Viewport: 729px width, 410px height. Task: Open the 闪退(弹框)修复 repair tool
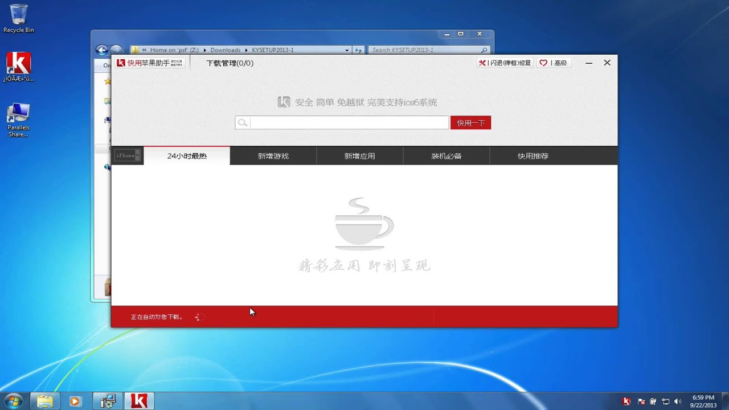(x=505, y=63)
